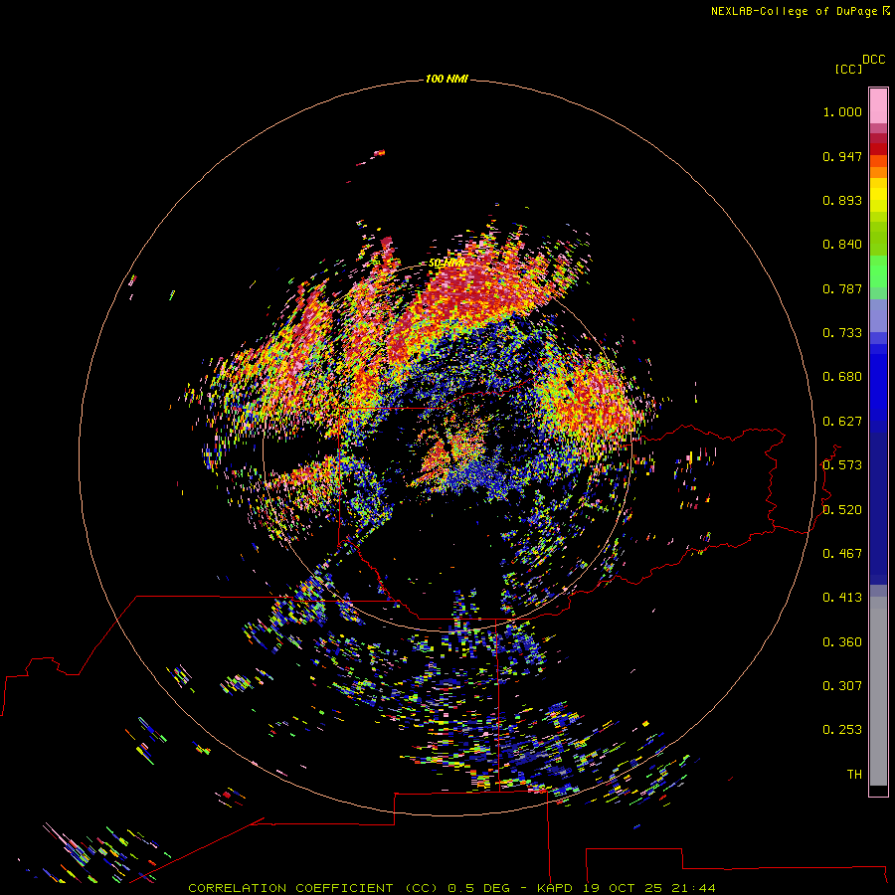
Task: Select the light pink swatch at colorbar top
Action: (x=878, y=106)
